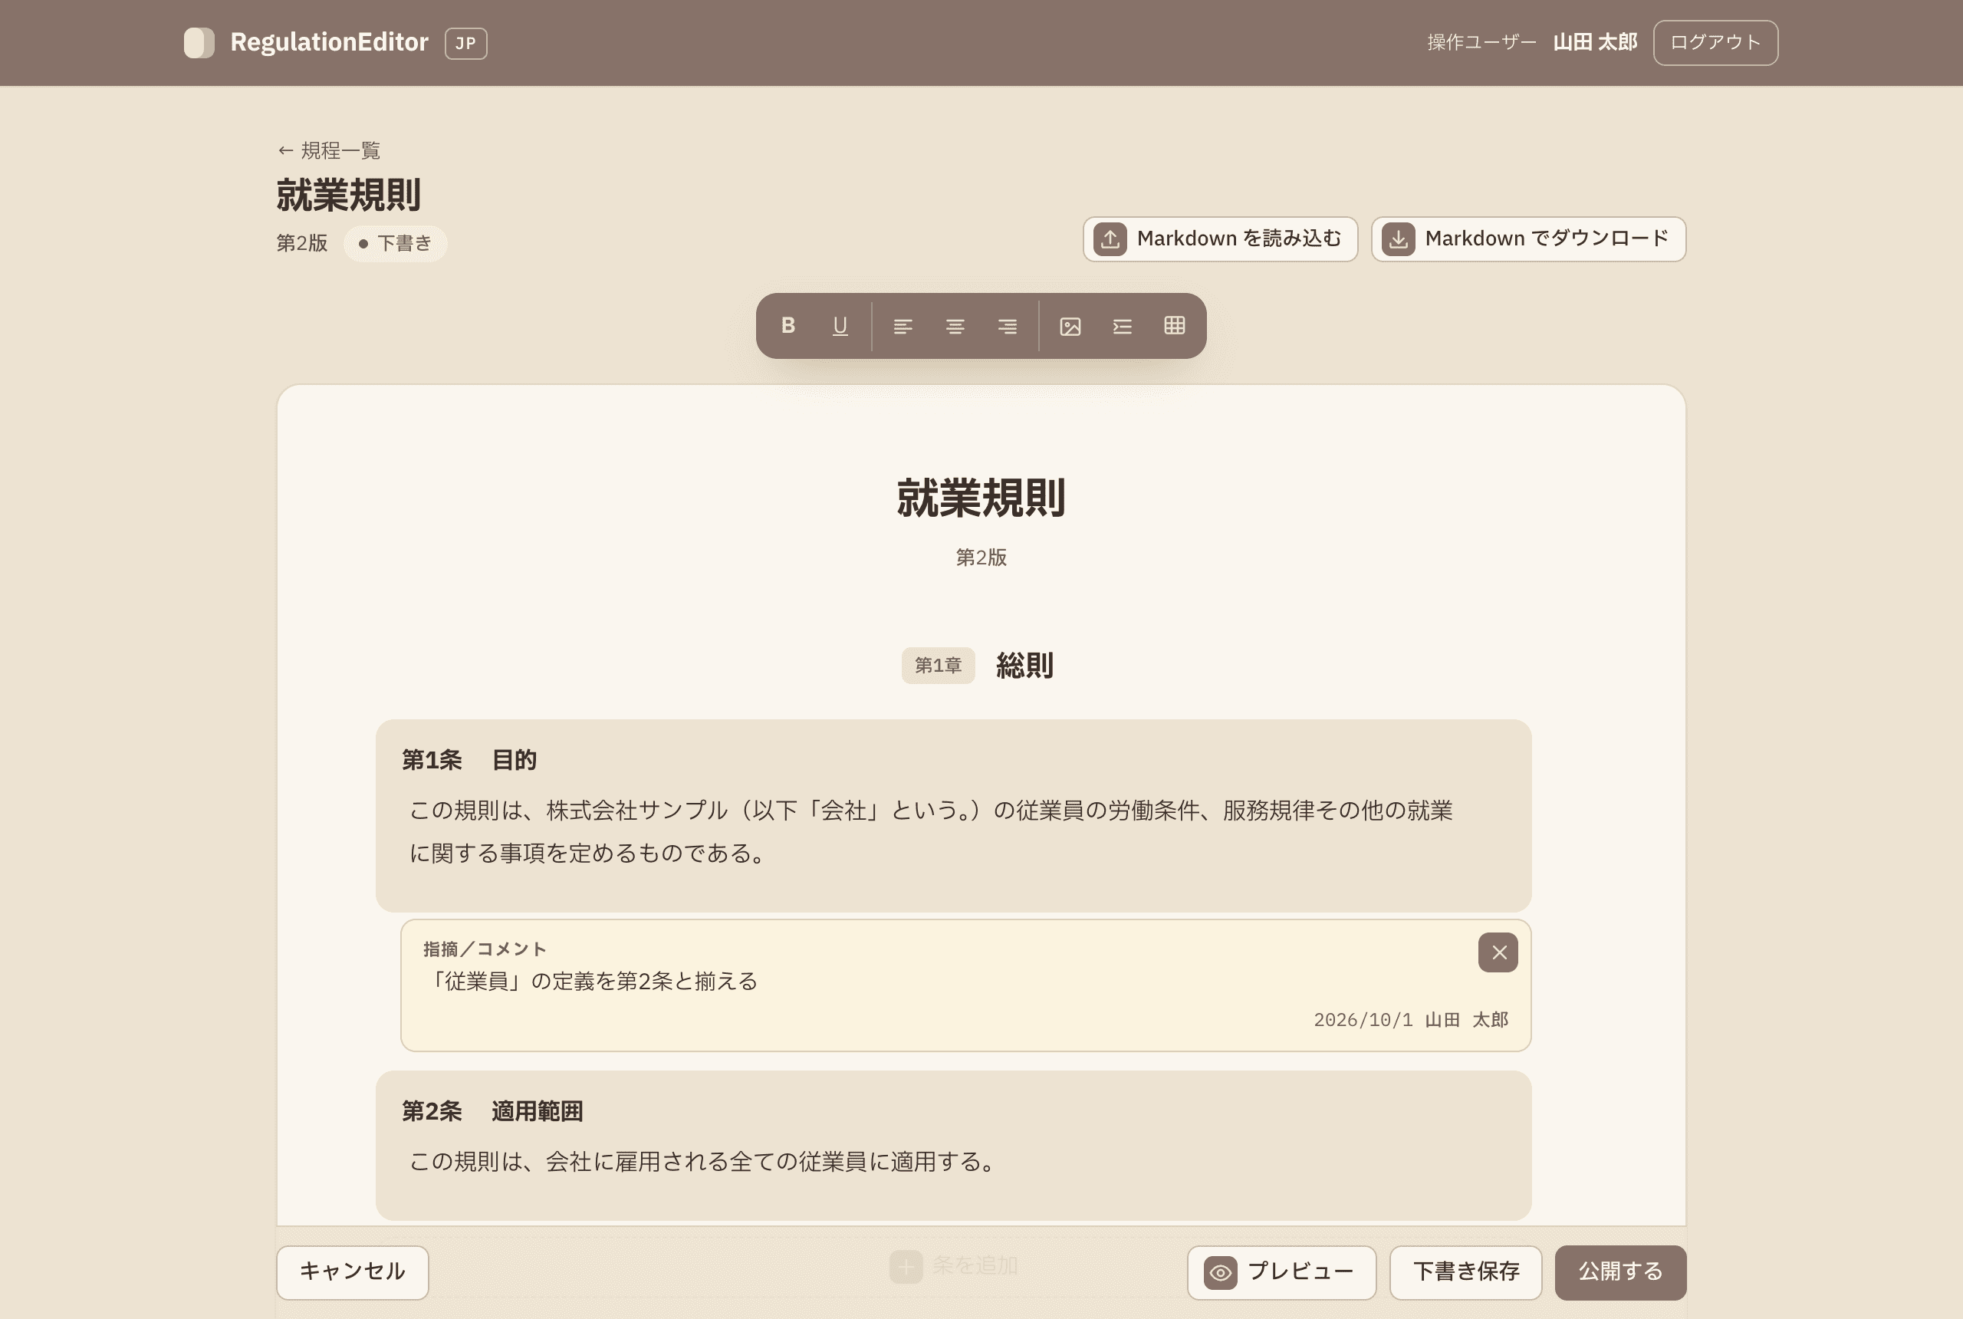Click the document title 就業規則 in editor
This screenshot has height=1319, width=1963.
click(x=981, y=497)
